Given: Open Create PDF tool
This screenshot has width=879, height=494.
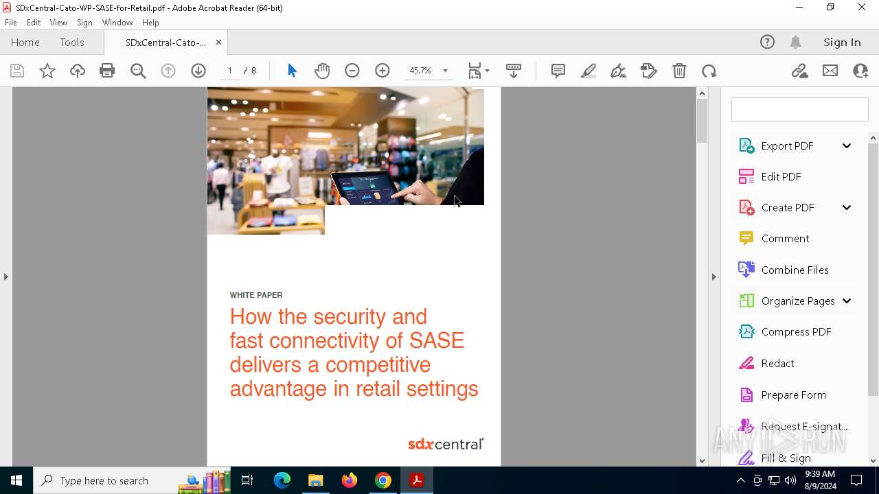Looking at the screenshot, I should [786, 207].
